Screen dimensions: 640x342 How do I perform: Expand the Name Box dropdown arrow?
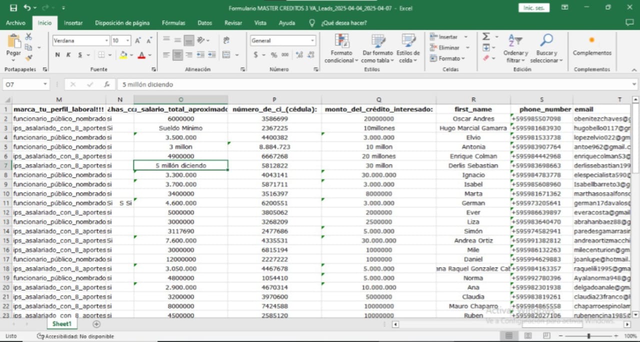click(x=45, y=84)
